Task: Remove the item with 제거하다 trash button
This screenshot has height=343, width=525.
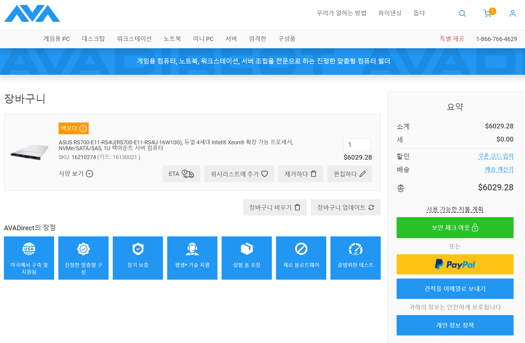Action: click(301, 174)
